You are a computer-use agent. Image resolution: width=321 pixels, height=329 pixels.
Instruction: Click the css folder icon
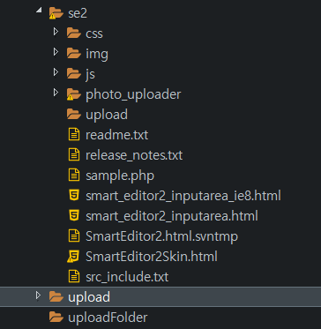pyautogui.click(x=74, y=34)
